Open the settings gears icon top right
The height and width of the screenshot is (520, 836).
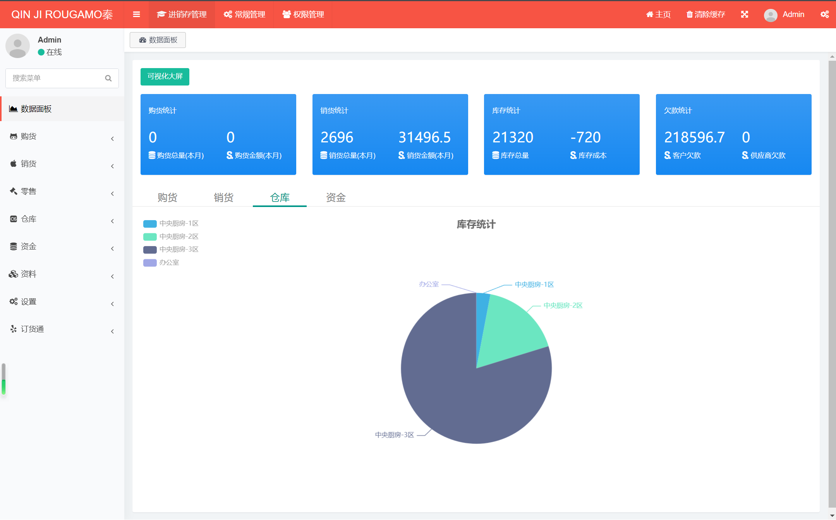point(824,14)
